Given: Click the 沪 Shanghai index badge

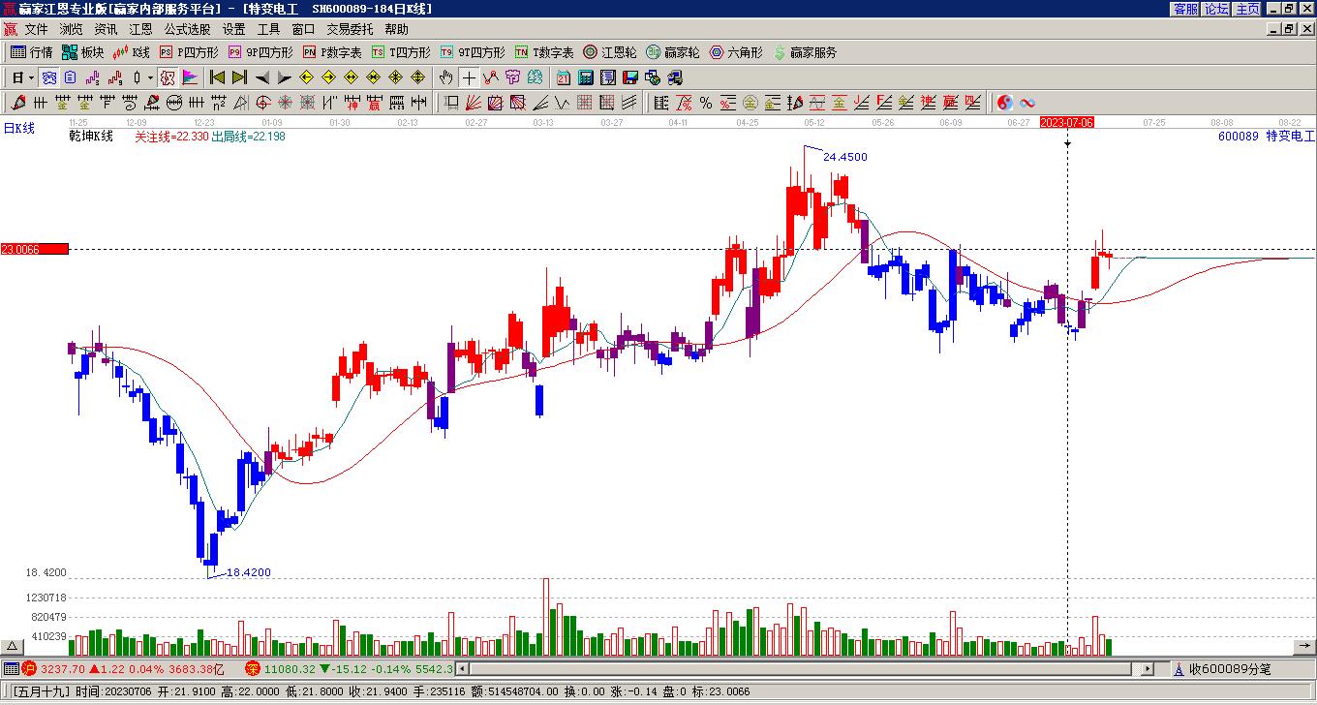Looking at the screenshot, I should pyautogui.click(x=29, y=668).
